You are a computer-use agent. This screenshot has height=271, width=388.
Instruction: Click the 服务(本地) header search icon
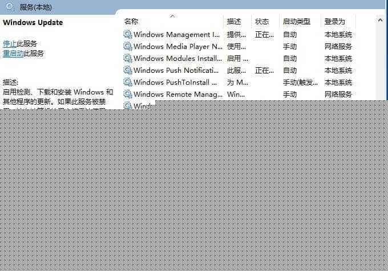pyautogui.click(x=9, y=6)
